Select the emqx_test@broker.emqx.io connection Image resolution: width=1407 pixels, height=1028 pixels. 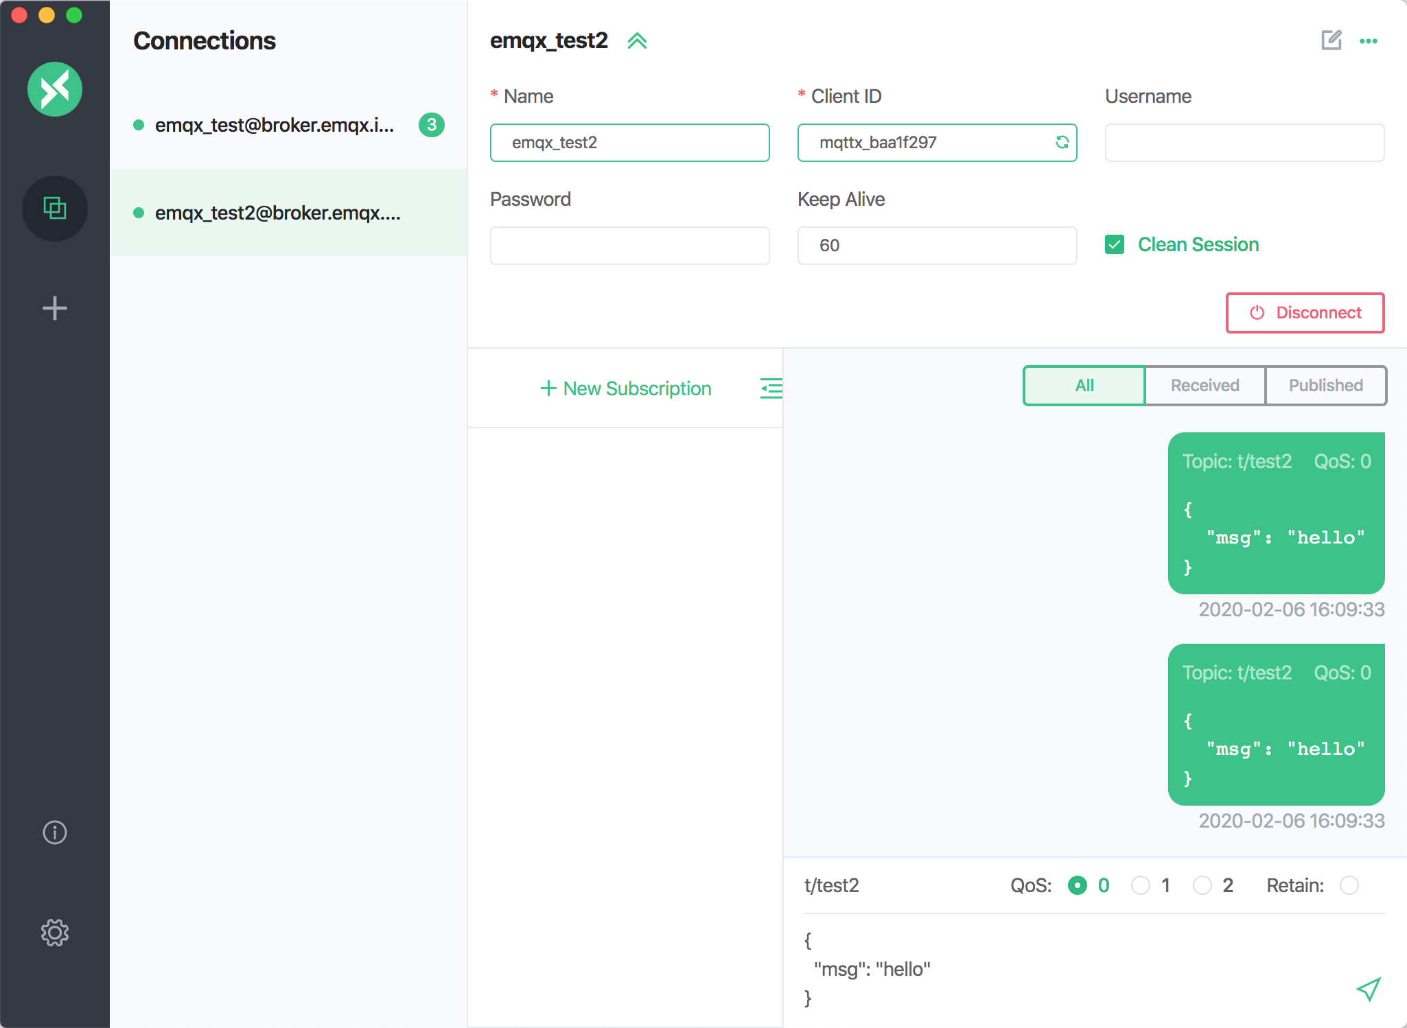275,125
